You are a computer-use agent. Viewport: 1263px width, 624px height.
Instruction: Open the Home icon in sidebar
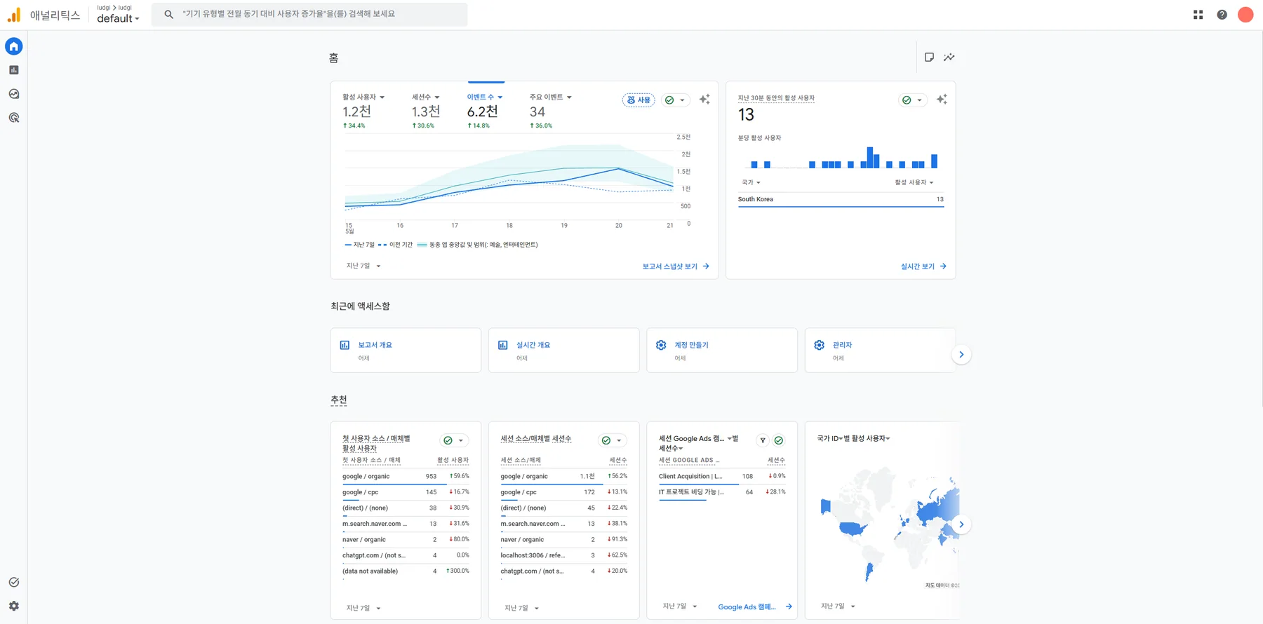tap(14, 46)
